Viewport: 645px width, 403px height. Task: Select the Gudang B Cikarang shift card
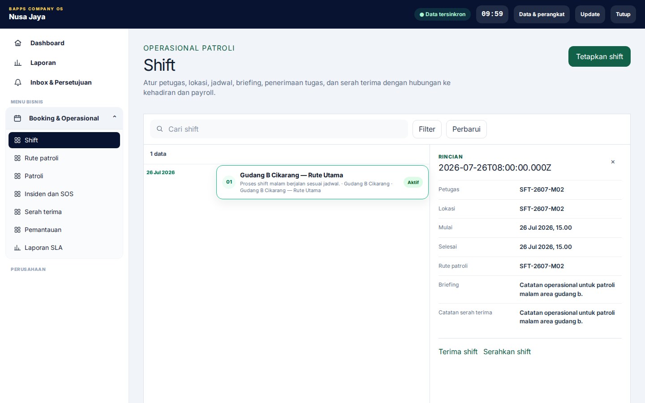(x=322, y=182)
